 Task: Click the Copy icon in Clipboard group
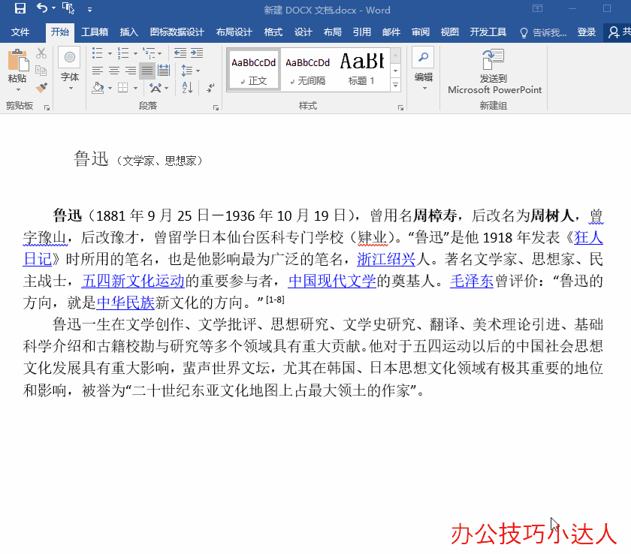[x=41, y=69]
